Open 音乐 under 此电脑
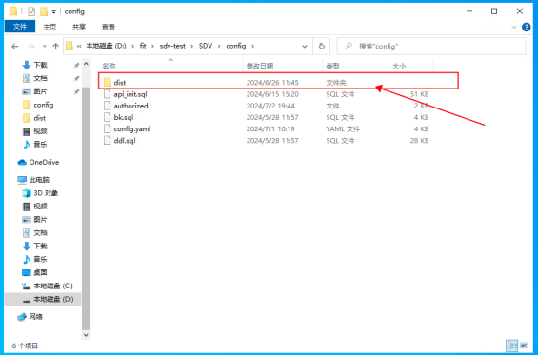This screenshot has height=355, width=538. point(41,259)
